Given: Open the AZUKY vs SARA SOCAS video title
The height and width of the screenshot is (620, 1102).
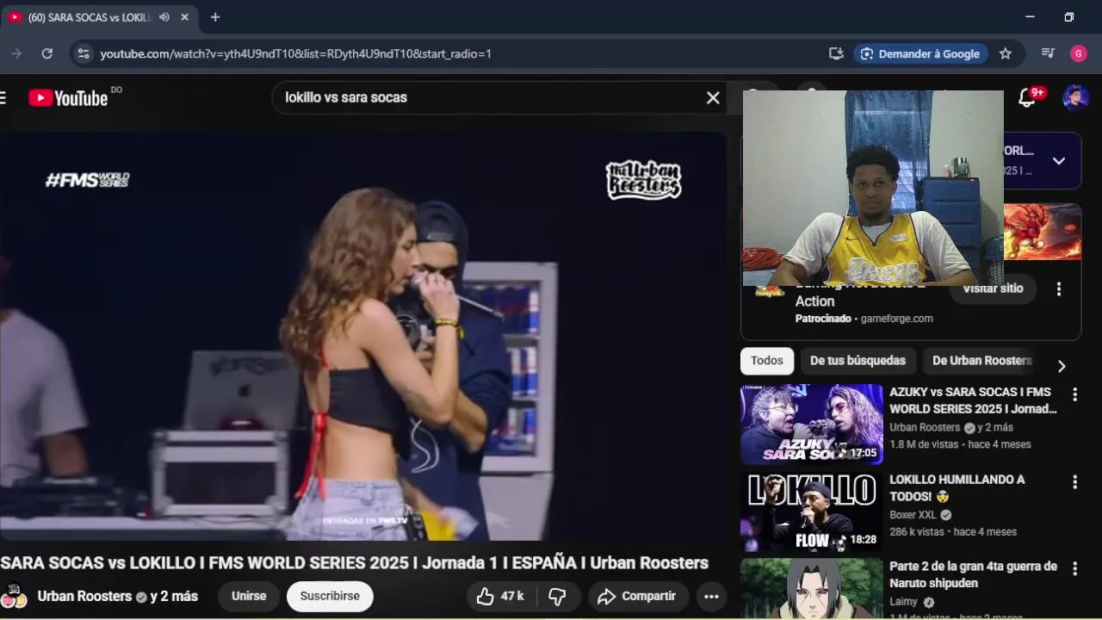Looking at the screenshot, I should pyautogui.click(x=973, y=400).
